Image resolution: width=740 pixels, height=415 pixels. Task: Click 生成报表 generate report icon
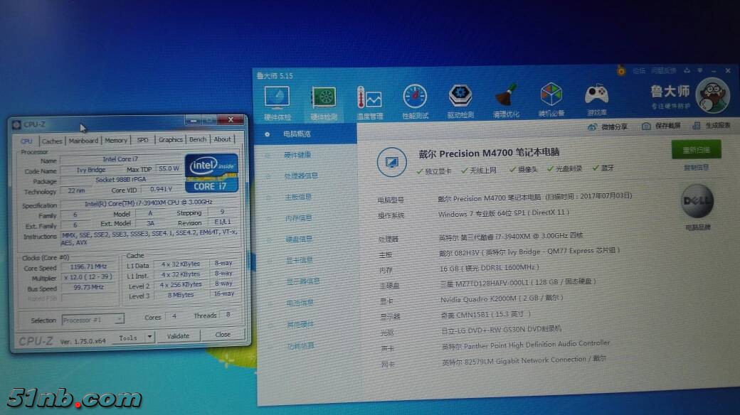(697, 125)
